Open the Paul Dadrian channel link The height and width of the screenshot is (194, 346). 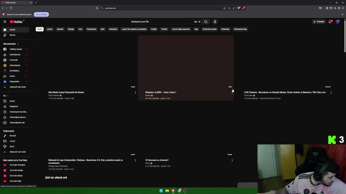click(x=54, y=95)
